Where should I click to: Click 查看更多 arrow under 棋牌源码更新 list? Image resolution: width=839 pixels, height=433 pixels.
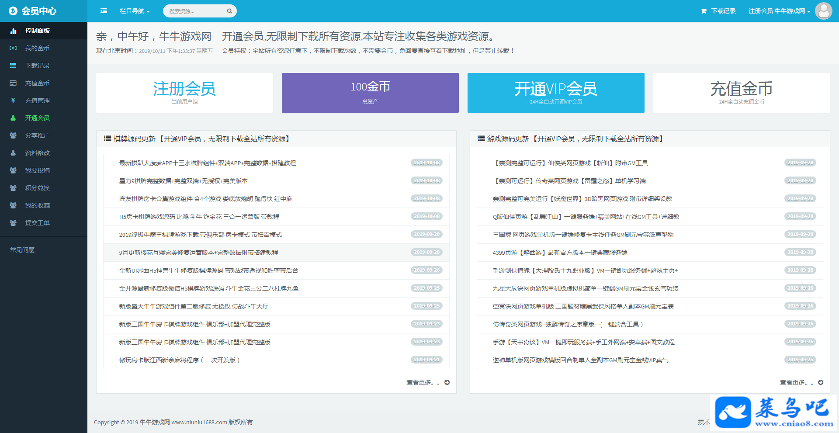click(x=447, y=382)
